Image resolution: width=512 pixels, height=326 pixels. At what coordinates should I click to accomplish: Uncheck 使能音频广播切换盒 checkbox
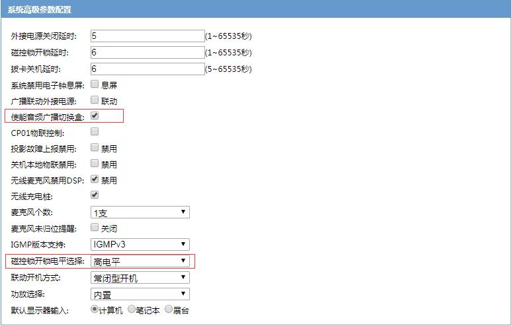pos(95,116)
